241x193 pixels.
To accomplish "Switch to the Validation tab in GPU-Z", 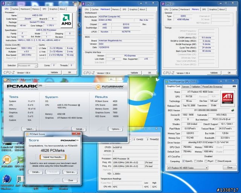I will [196, 87].
